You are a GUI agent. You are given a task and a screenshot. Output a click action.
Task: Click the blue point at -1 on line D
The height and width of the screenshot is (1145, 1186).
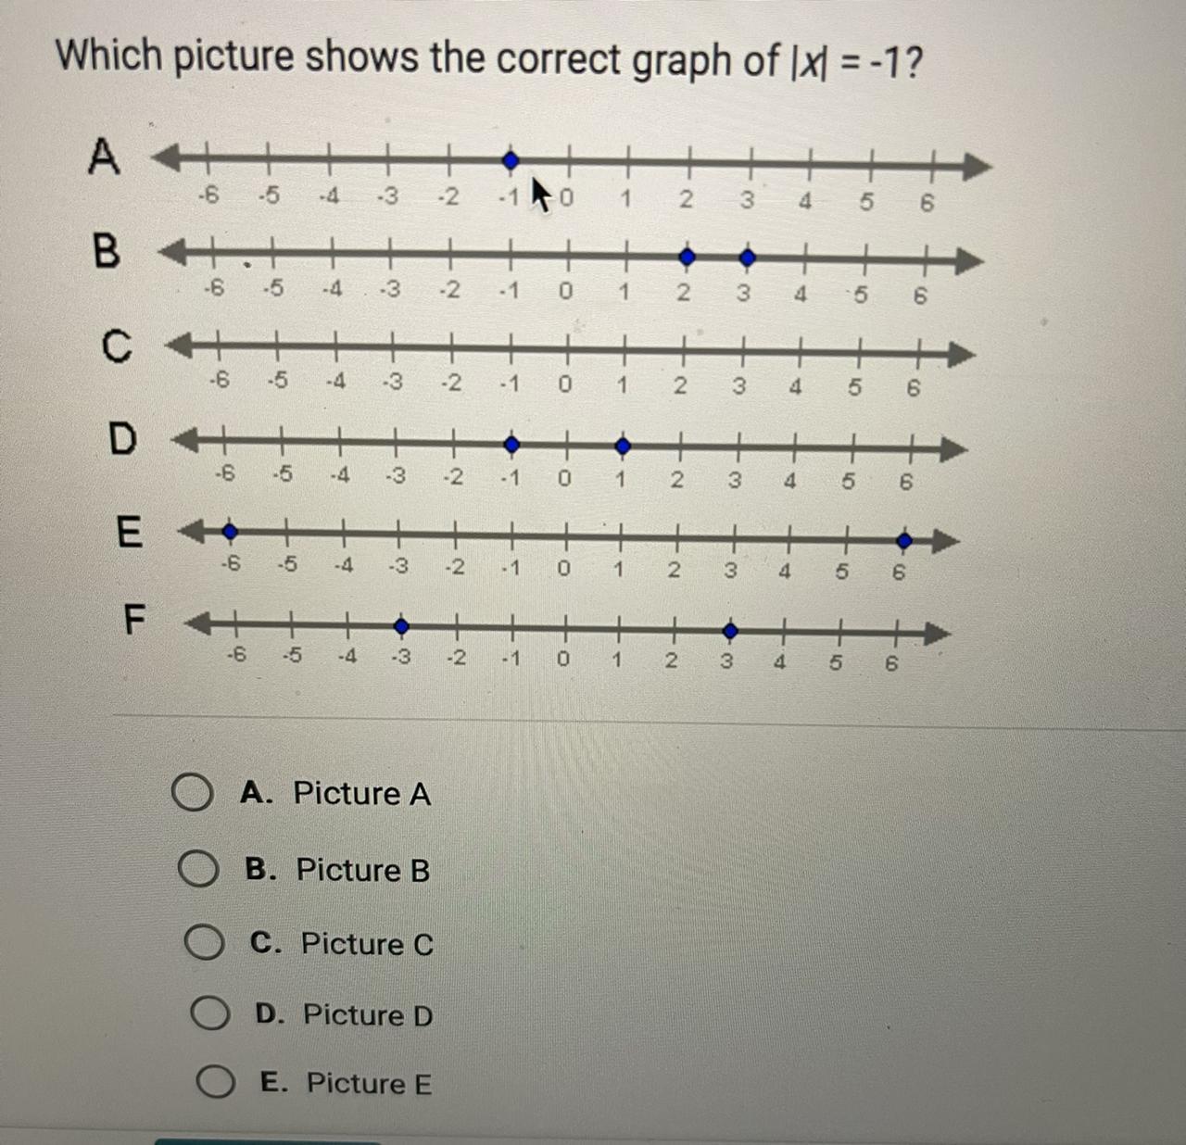click(x=511, y=446)
